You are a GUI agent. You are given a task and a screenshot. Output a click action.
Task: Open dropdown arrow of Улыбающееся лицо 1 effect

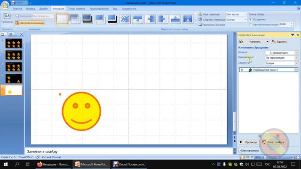tap(296, 70)
